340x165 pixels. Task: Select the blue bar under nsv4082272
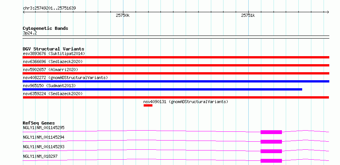tap(176, 81)
